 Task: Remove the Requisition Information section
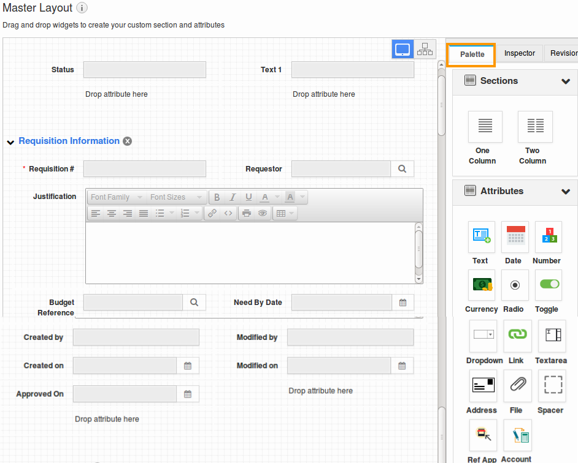[x=127, y=141]
